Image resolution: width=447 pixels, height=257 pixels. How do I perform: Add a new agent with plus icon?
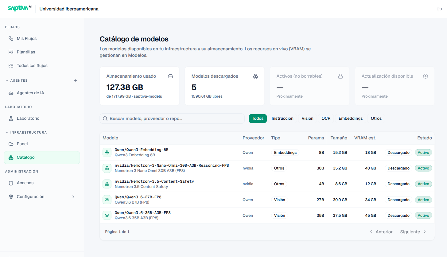tap(76, 80)
